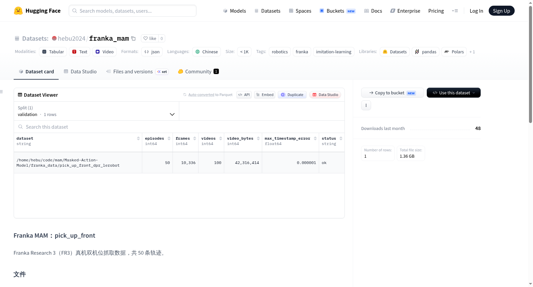Select the imitation-learning tag
The image size is (533, 287).
pyautogui.click(x=333, y=52)
